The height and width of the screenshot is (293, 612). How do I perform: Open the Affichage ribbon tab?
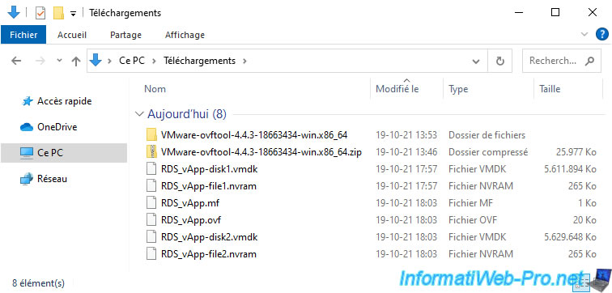185,35
